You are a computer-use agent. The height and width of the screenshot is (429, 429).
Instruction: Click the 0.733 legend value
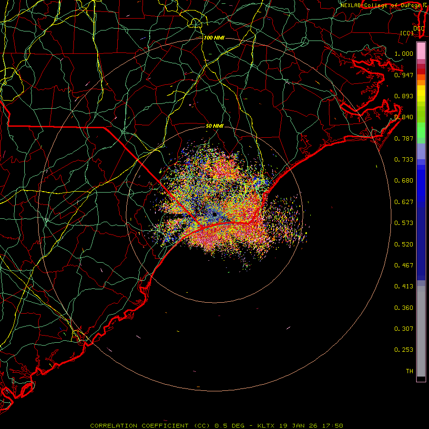404,160
